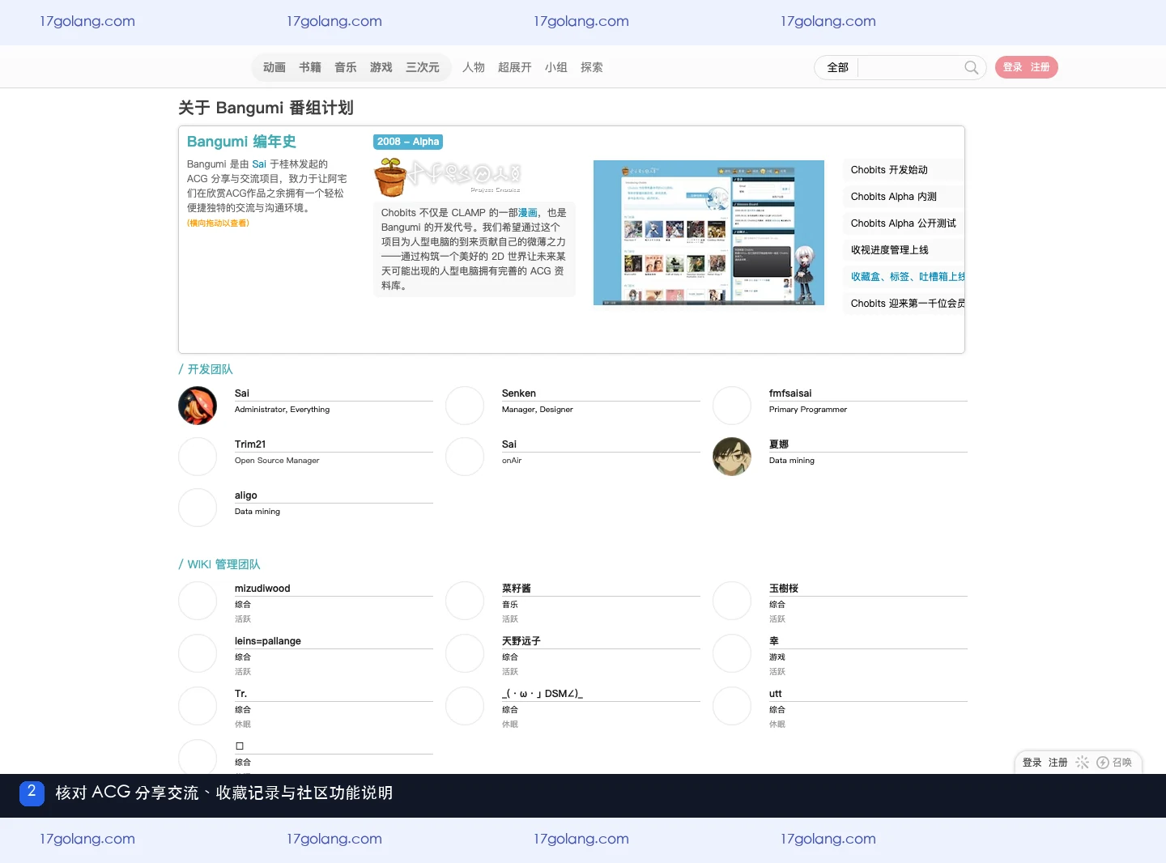Open 玉樹桜's wiki admin profile
Viewport: 1166px width, 863px height.
point(784,589)
